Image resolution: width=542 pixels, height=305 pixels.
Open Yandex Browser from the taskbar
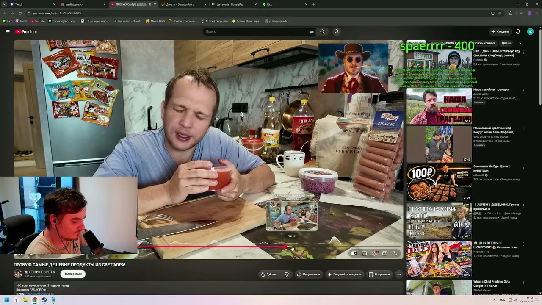(x=16, y=300)
